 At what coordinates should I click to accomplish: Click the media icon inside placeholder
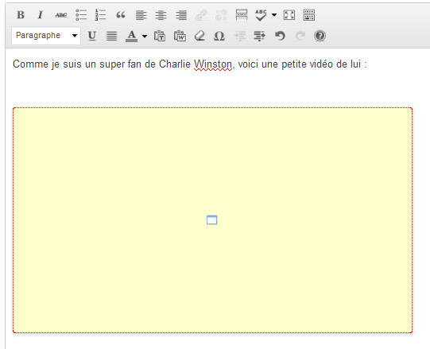click(x=211, y=220)
